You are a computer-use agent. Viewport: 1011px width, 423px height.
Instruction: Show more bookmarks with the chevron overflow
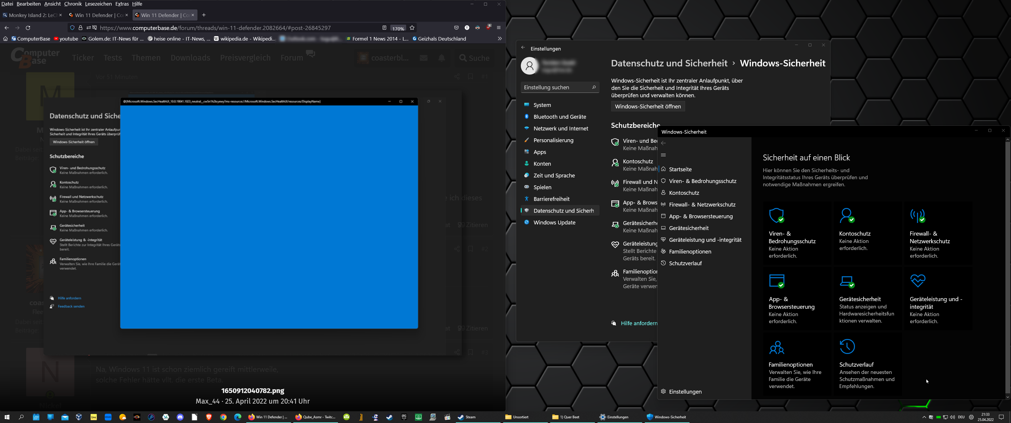click(500, 38)
